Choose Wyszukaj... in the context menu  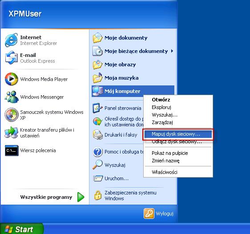coord(178,115)
